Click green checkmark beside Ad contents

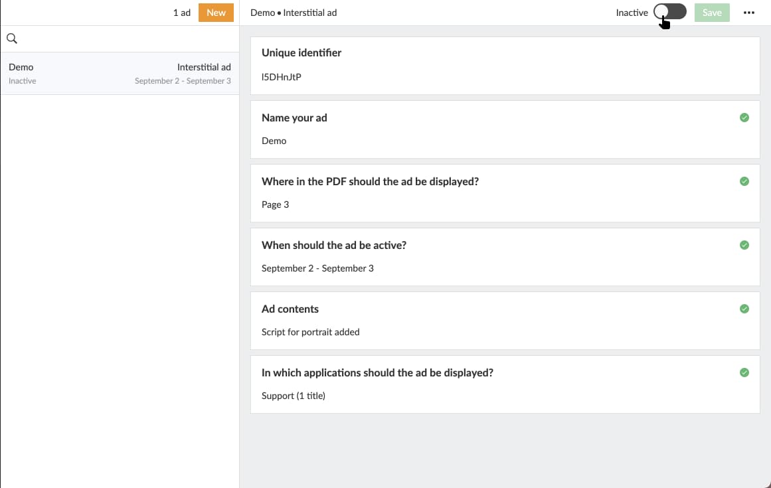744,309
